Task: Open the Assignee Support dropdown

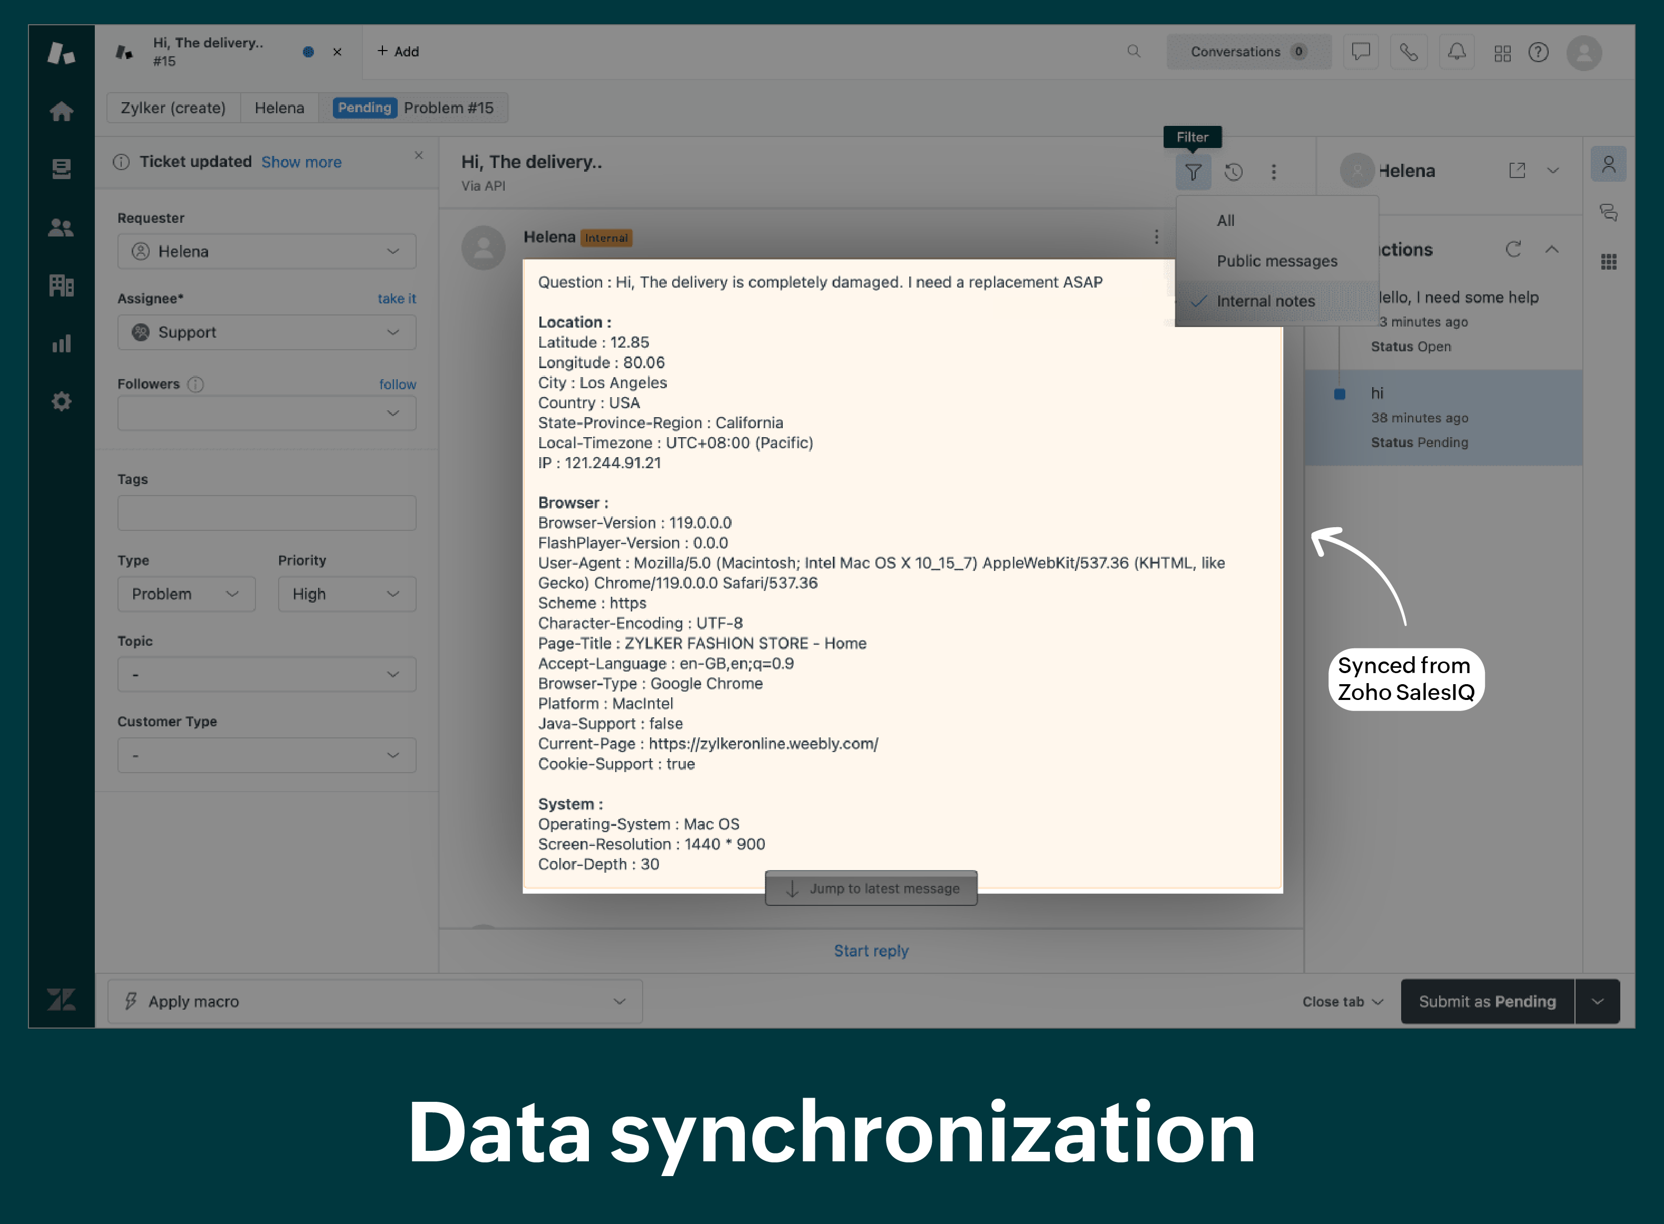Action: click(x=267, y=332)
